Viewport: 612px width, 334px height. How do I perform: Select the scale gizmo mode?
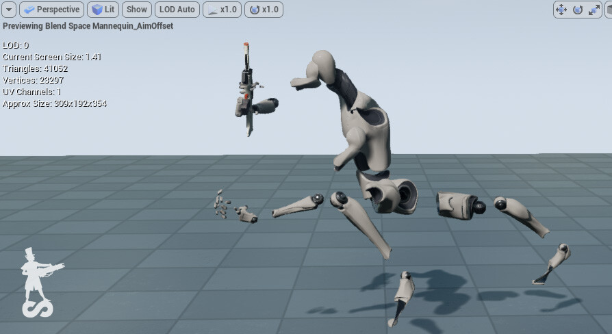point(594,10)
